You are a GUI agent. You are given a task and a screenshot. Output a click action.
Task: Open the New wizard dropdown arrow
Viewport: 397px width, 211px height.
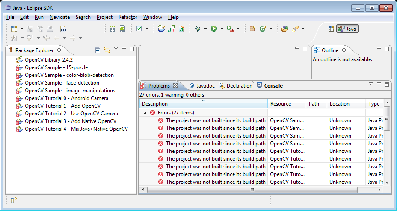pos(22,29)
